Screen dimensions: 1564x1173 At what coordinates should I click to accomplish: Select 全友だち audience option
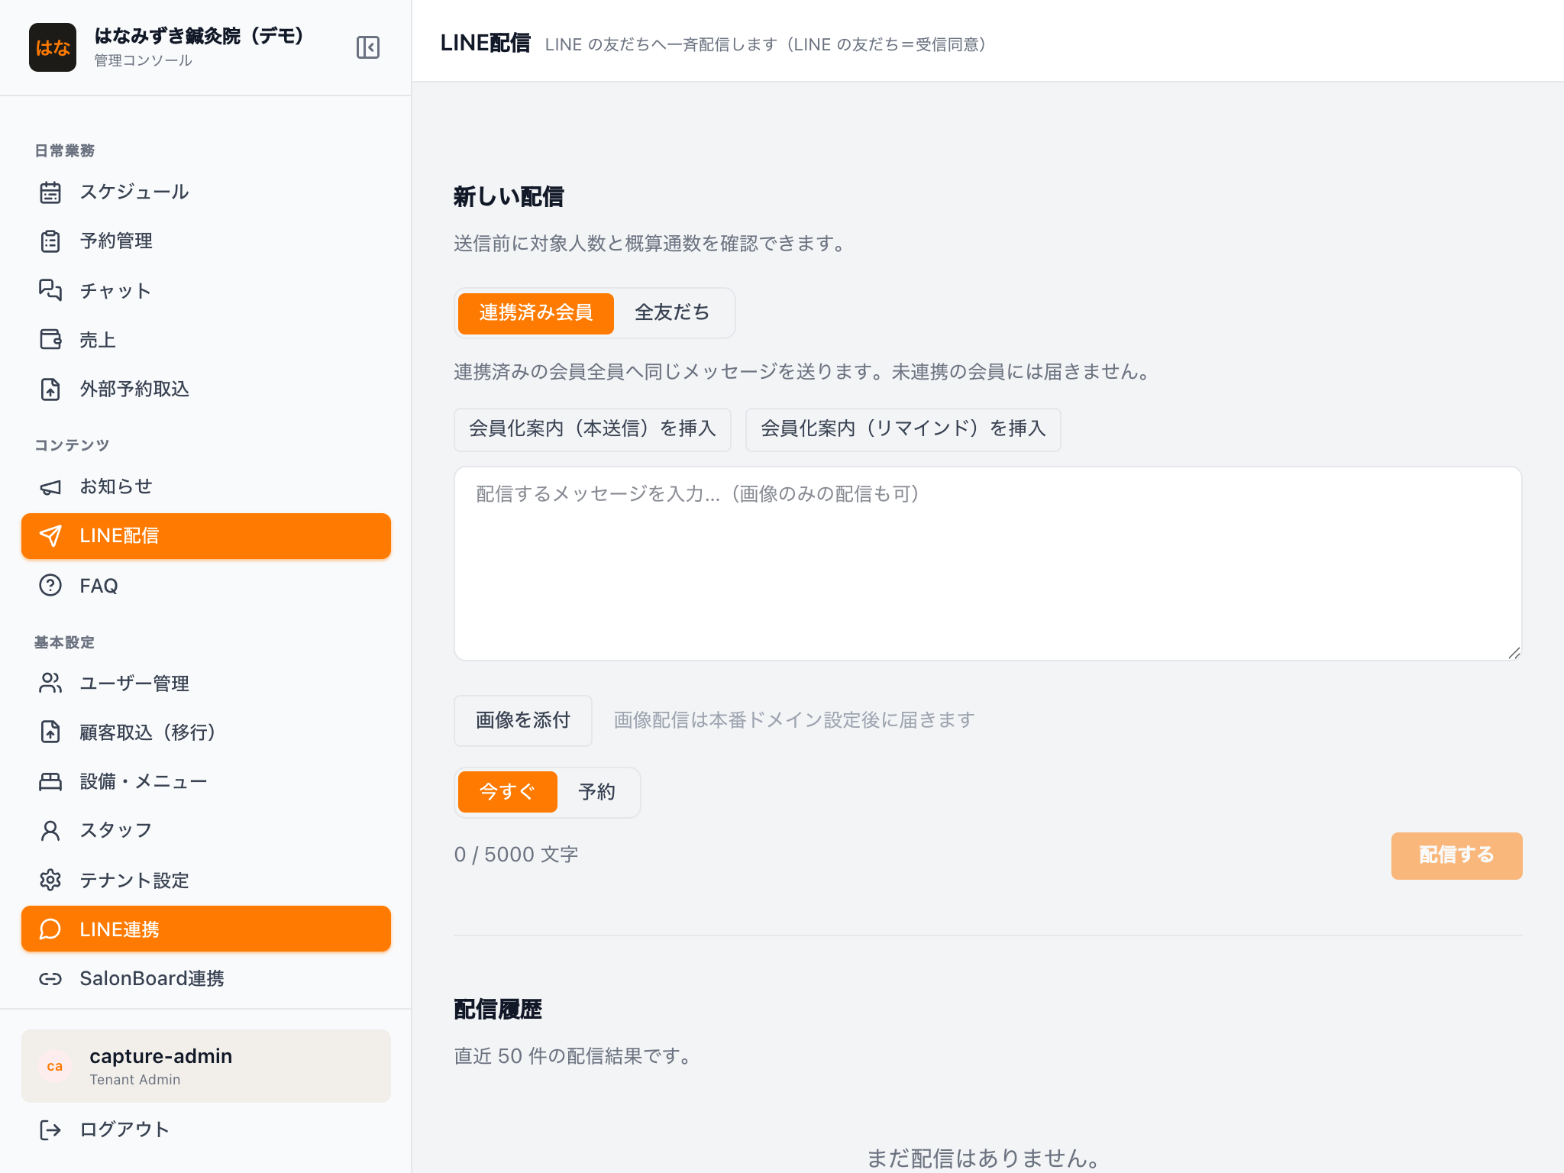click(672, 313)
